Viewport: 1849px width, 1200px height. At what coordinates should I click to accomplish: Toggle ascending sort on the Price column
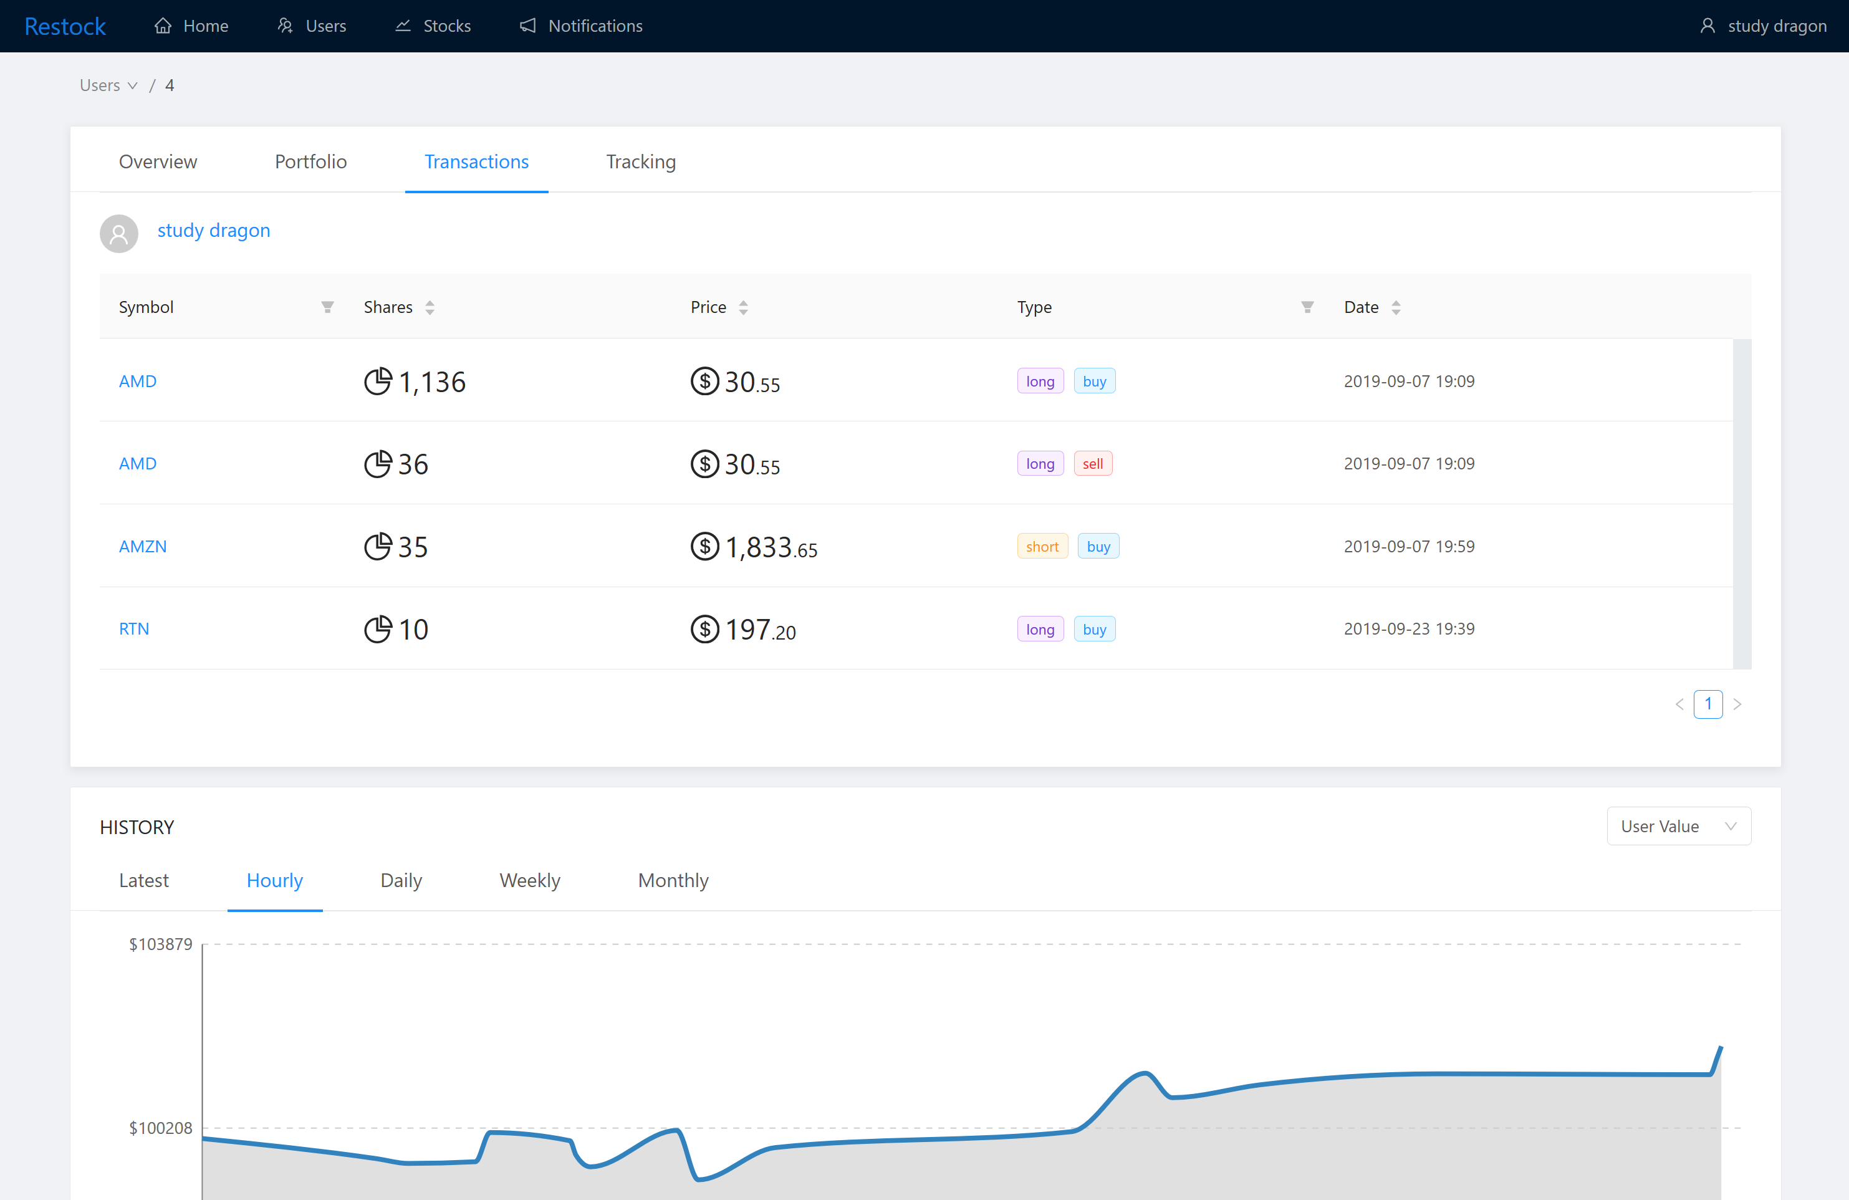[742, 302]
